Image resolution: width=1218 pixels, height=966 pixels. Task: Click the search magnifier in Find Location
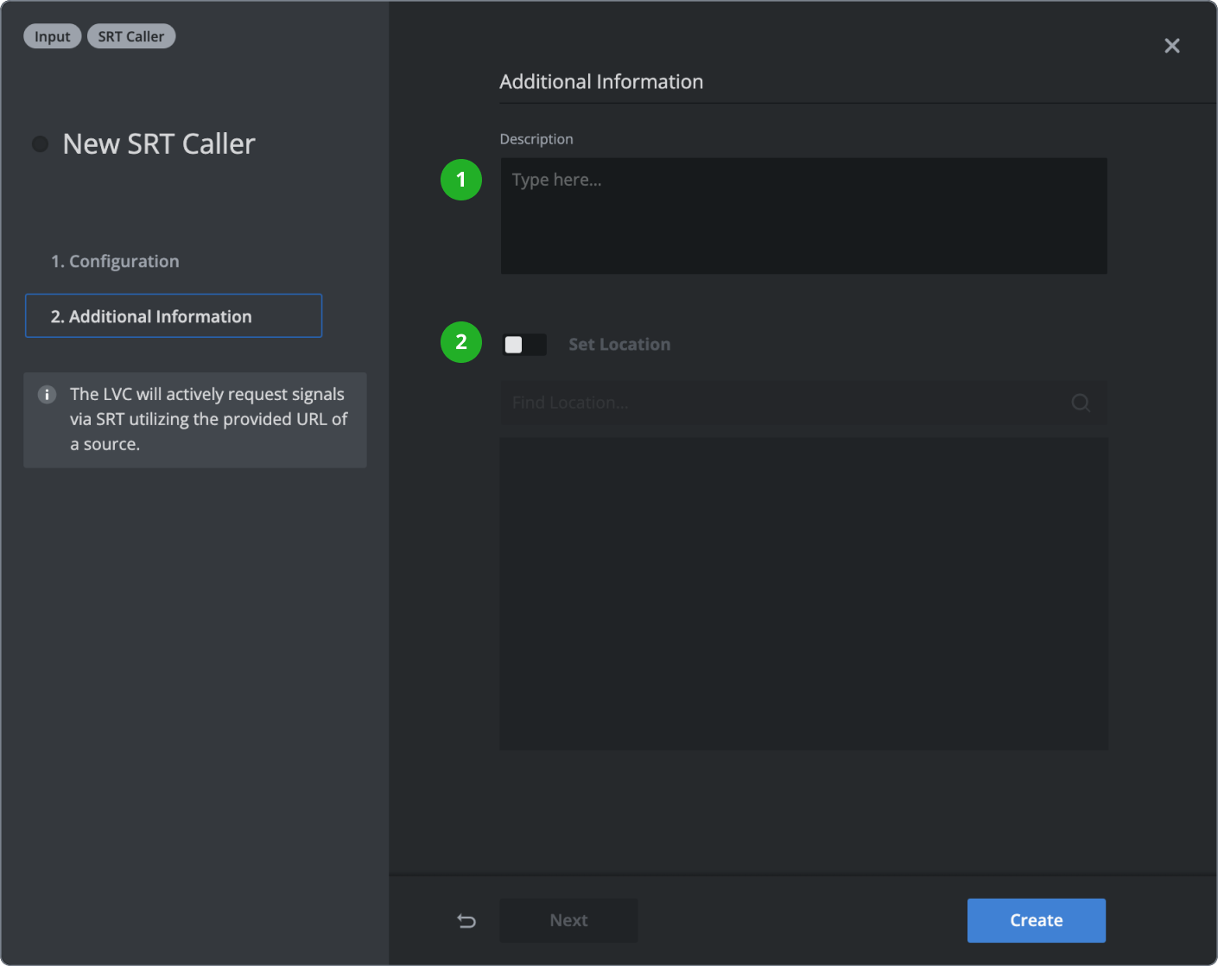(x=1080, y=403)
